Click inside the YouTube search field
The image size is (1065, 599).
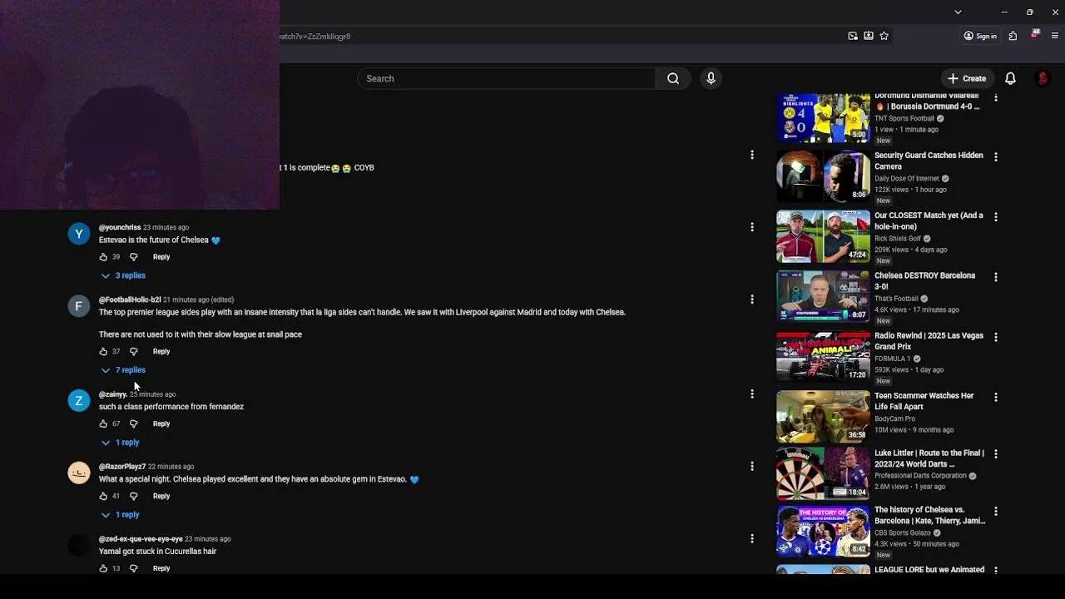point(506,78)
